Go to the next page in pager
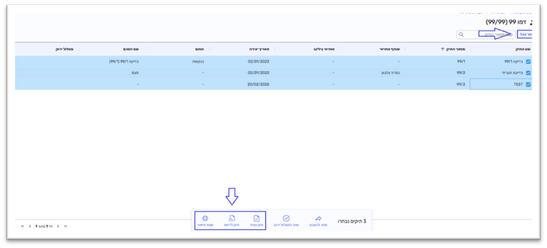This screenshot has height=248, width=547. [x=31, y=226]
